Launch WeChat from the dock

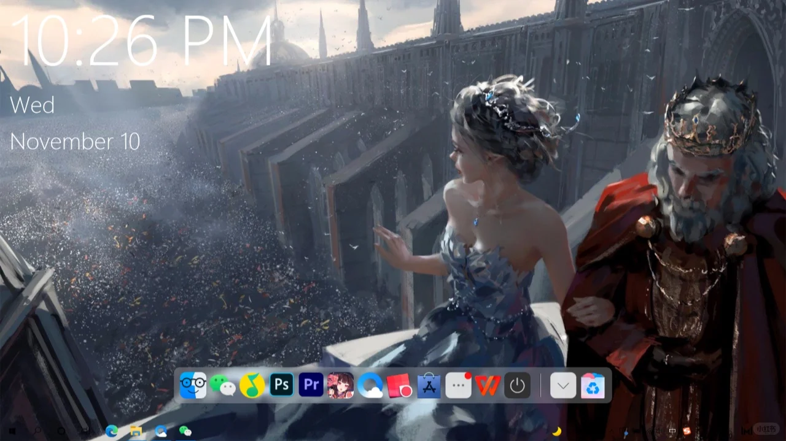click(x=222, y=385)
